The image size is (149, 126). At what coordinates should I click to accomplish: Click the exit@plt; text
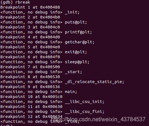click(76, 52)
